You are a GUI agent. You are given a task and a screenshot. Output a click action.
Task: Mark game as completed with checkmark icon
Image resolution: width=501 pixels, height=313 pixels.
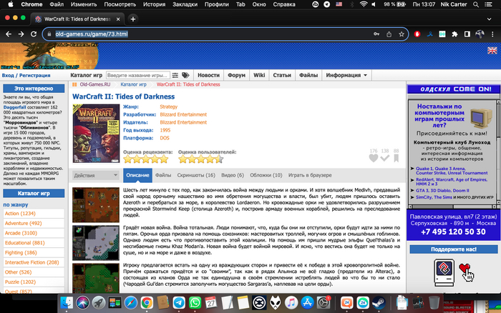pyautogui.click(x=385, y=158)
